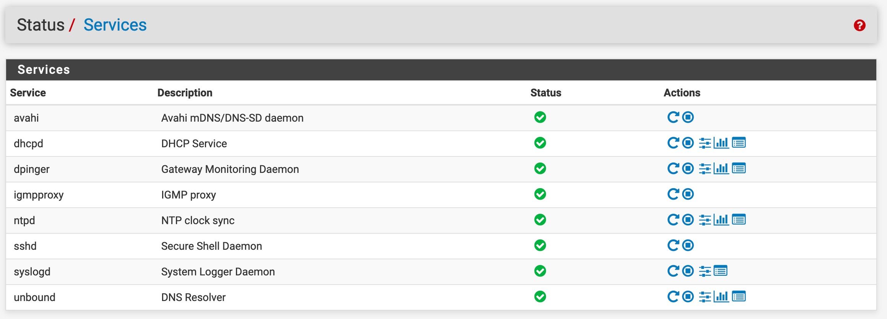View dhcpd log entries icon
This screenshot has width=887, height=319.
(739, 143)
